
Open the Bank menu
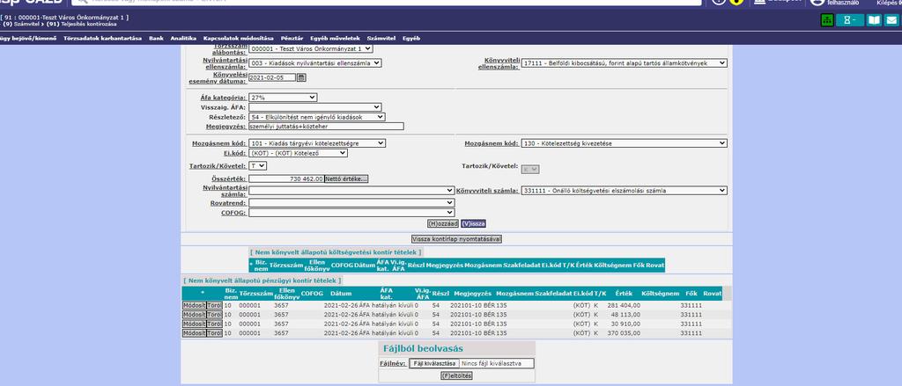[x=156, y=39]
